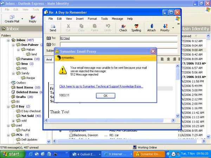Click the align right formatting icon
Viewport: 211px width, 158px height.
tap(174, 59)
